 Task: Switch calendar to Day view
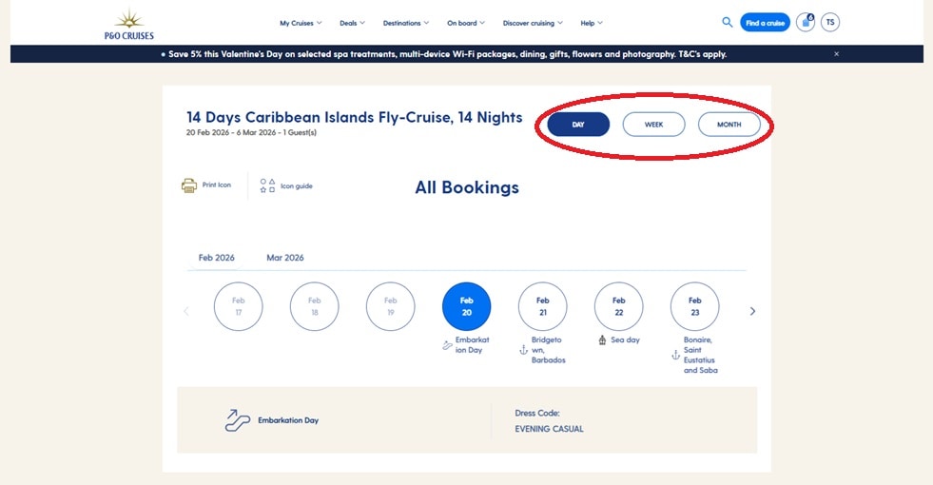(x=578, y=125)
